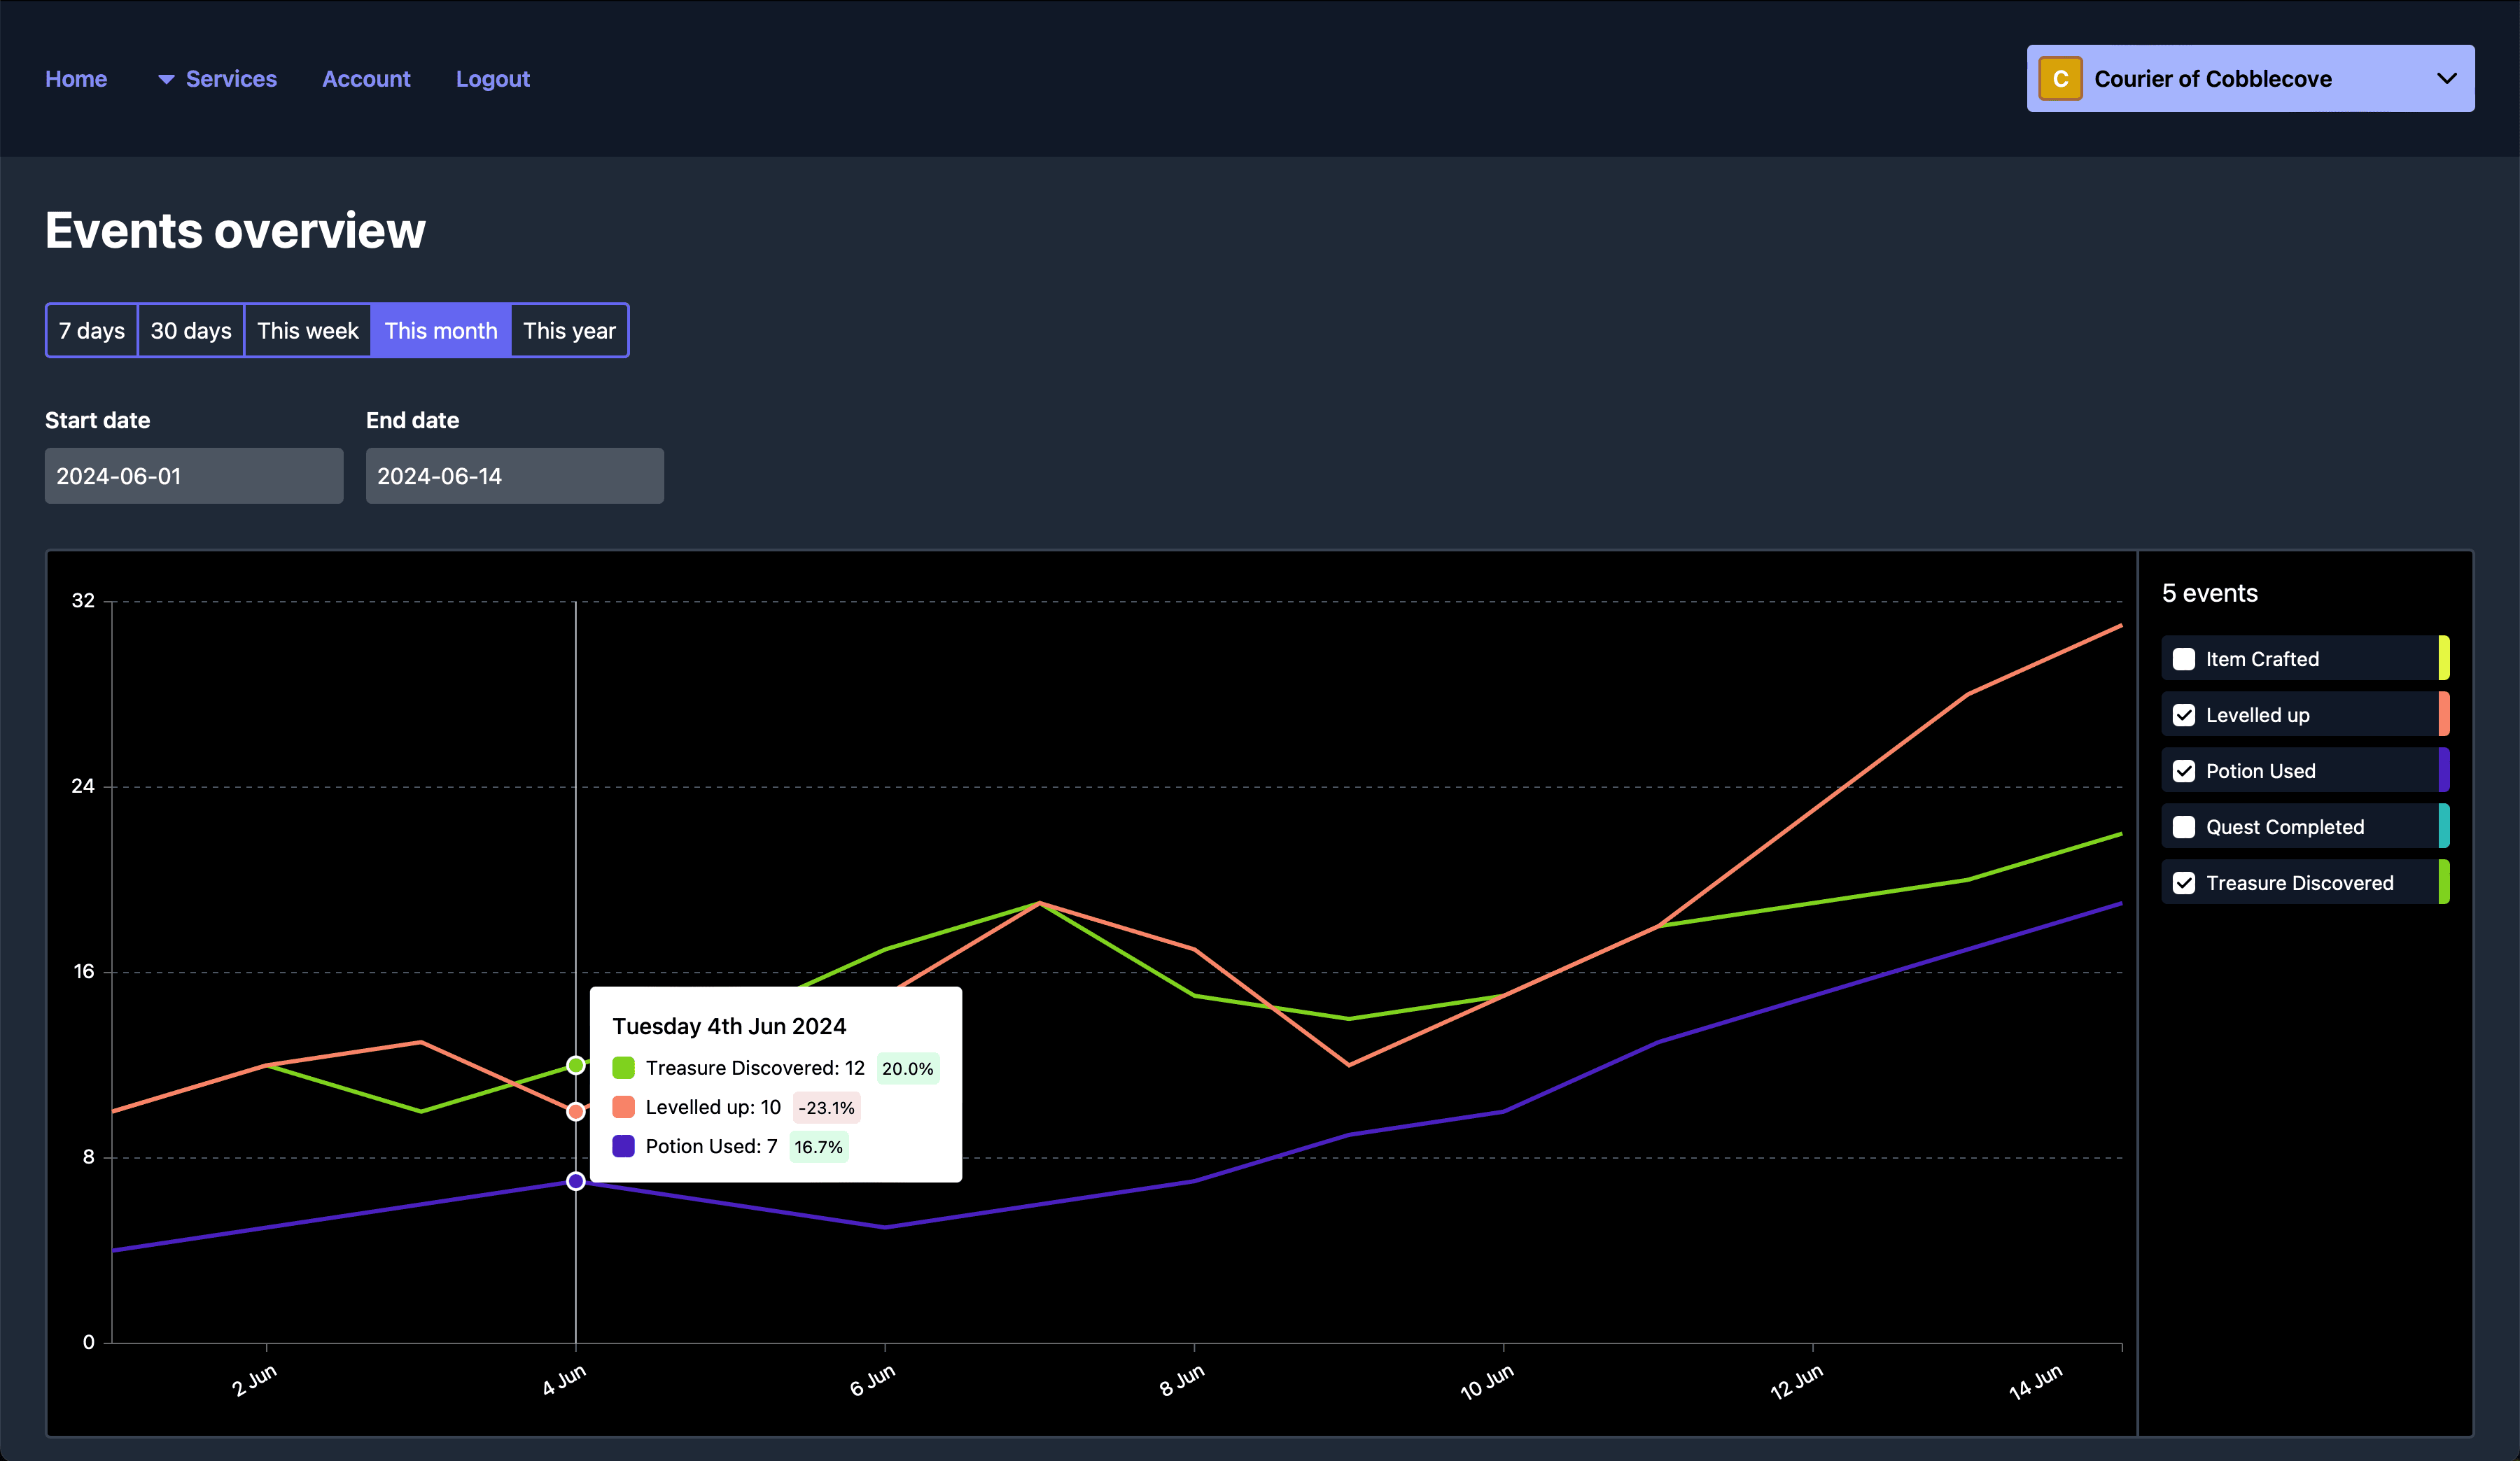Click the orange Levelled up marker in tooltip

[624, 1106]
